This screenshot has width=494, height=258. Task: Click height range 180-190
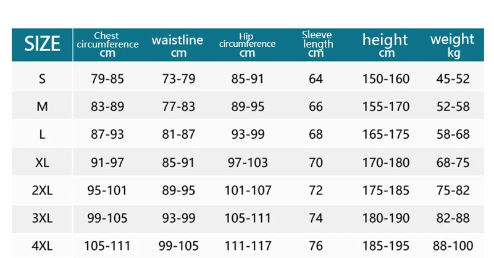point(386,218)
